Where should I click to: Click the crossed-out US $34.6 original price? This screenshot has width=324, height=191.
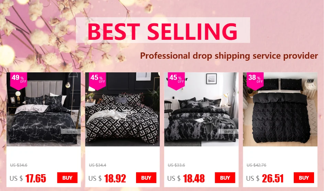click(19, 165)
